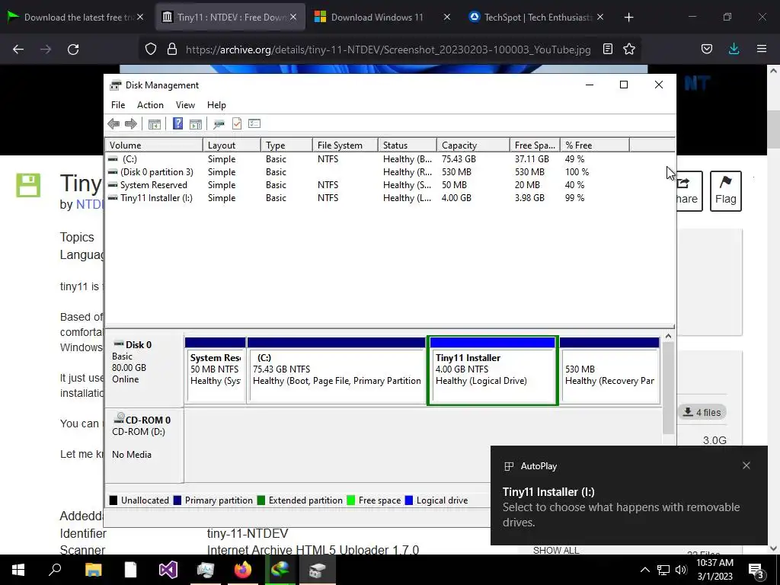Open the File menu in Disk Management

point(118,105)
